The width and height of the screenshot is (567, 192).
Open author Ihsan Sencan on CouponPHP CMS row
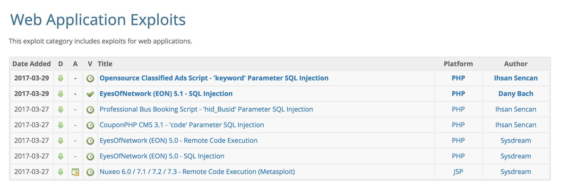[x=516, y=125]
